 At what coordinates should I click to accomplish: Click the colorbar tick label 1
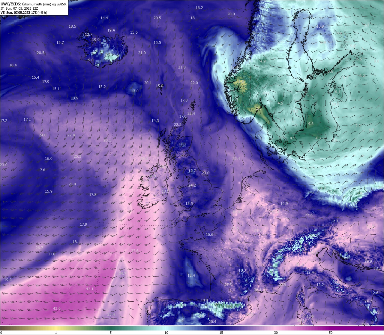[x=56, y=333]
